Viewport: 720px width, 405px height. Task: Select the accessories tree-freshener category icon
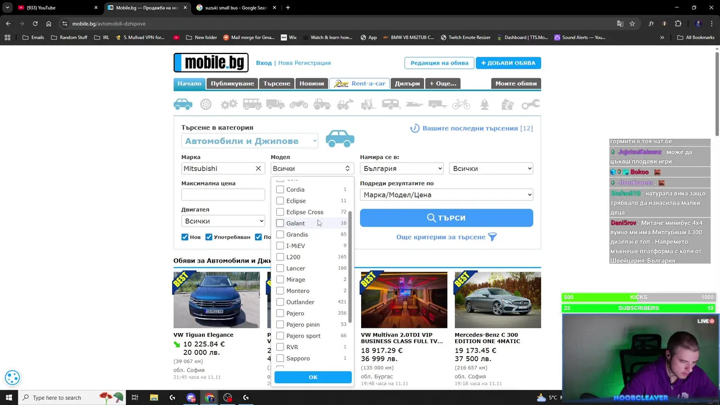(484, 104)
